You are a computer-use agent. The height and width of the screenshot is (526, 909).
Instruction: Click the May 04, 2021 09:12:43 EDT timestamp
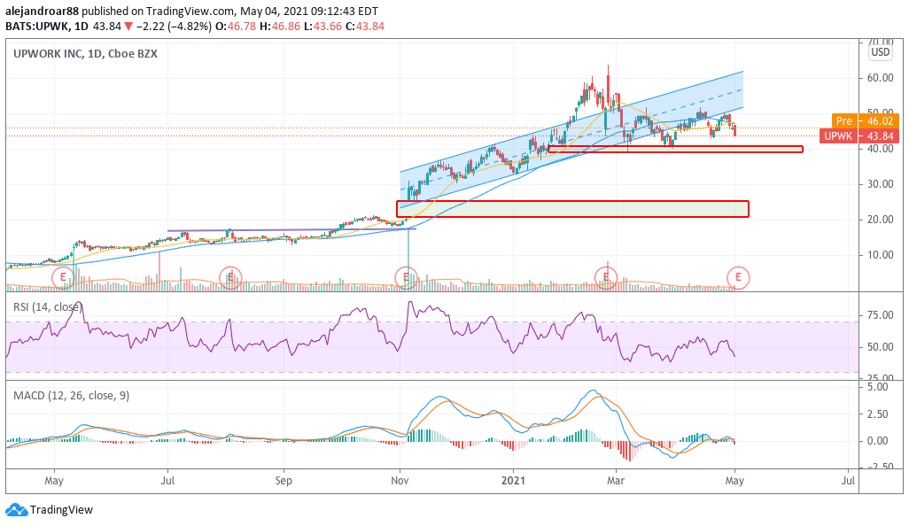[307, 11]
